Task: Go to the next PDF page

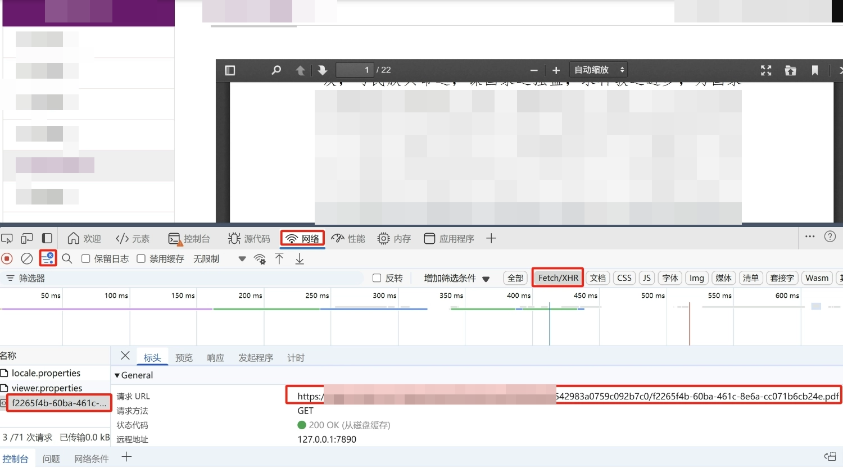Action: click(321, 70)
